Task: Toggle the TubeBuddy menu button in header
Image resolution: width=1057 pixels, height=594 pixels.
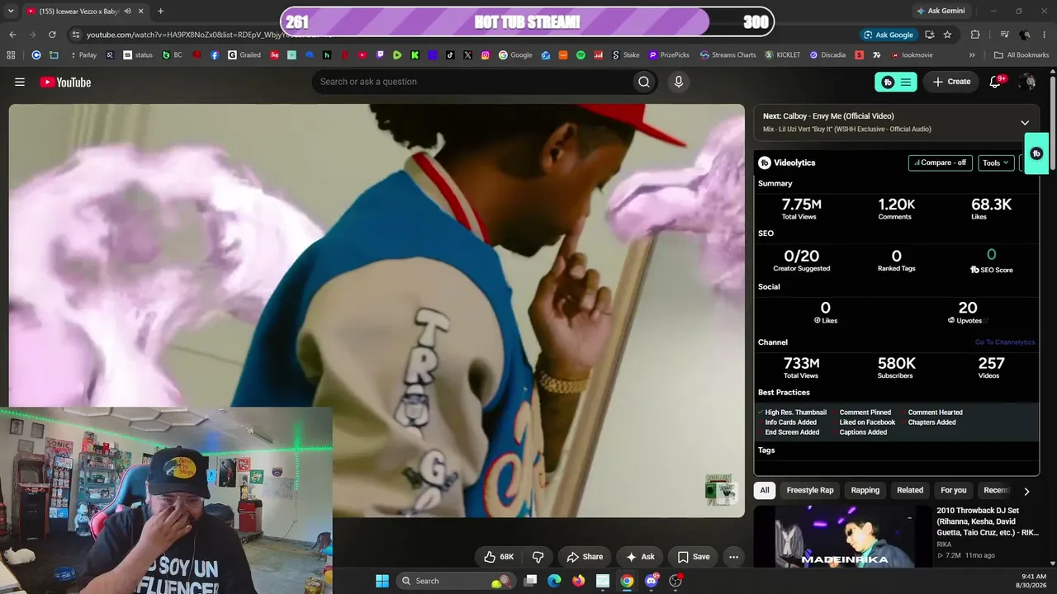Action: tap(896, 82)
